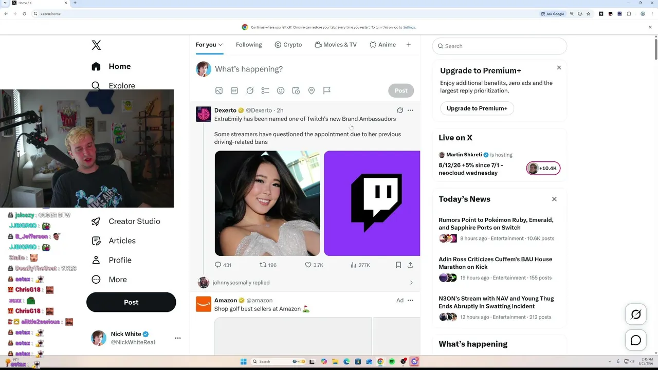Screen dimensions: 658x370
Task: Open Creator Studio from the sidebar
Action: pyautogui.click(x=125, y=221)
